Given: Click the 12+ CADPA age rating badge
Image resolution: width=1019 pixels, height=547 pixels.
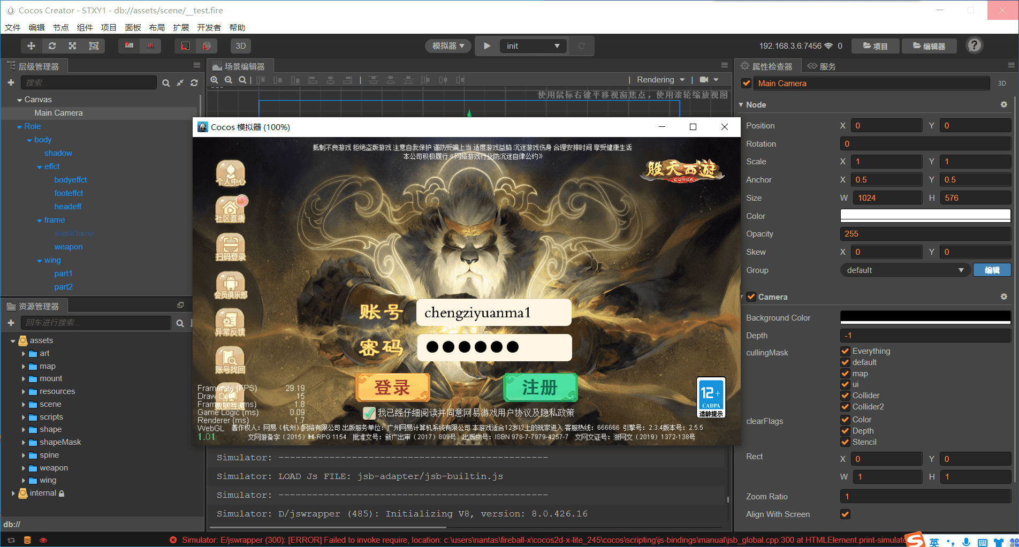Looking at the screenshot, I should tap(711, 398).
